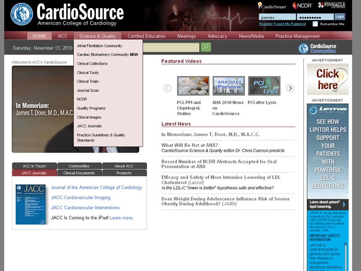Screen dimensions: 361x271
Task: Click the search text field
Action: click(x=171, y=47)
